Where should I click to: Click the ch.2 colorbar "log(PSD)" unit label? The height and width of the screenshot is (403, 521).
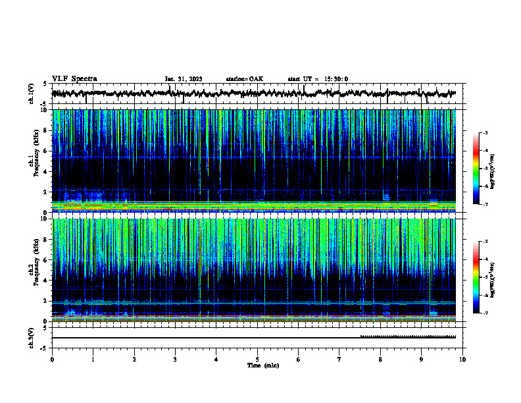pyautogui.click(x=492, y=280)
